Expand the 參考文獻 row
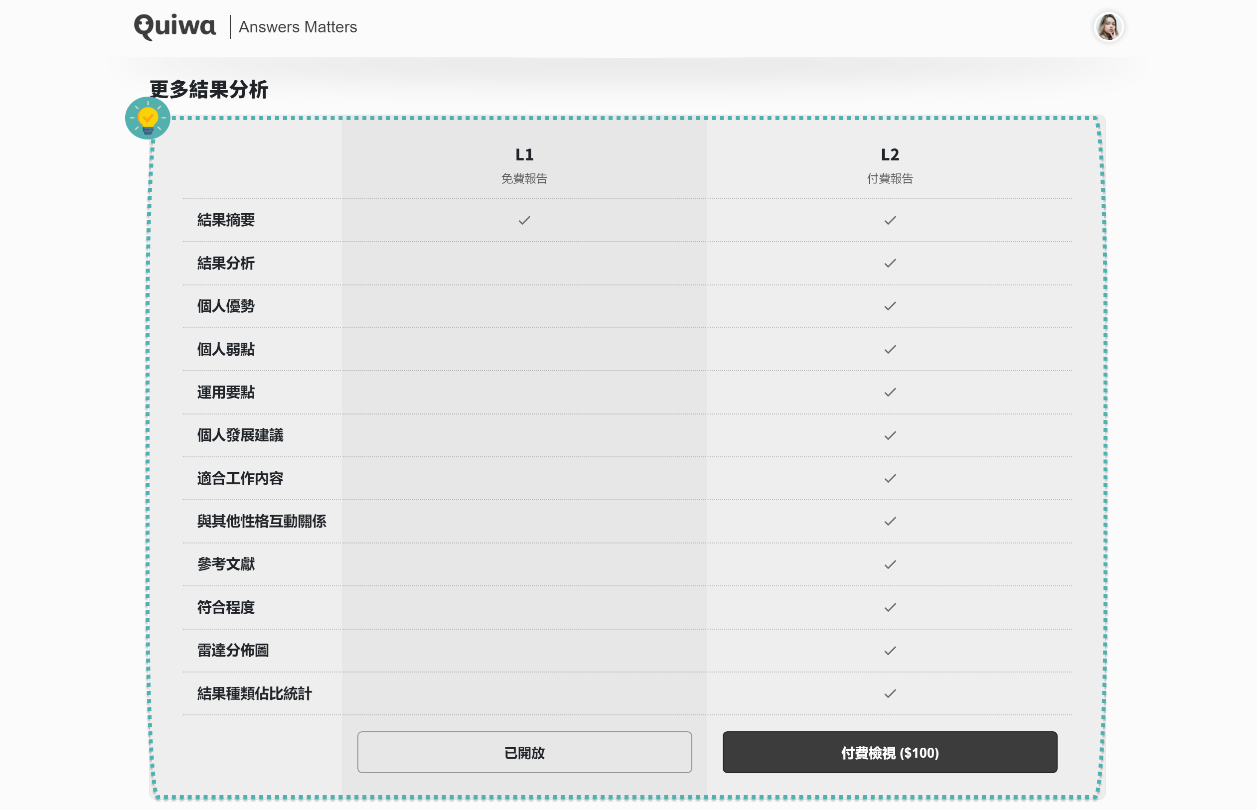This screenshot has width=1257, height=810. click(x=225, y=564)
